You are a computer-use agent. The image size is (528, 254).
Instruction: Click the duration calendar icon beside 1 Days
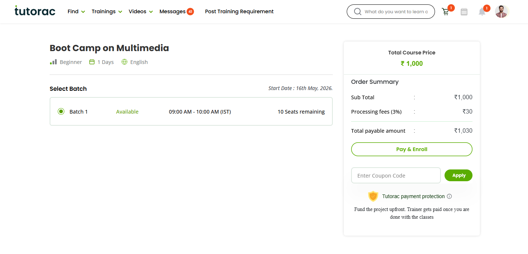tap(92, 62)
